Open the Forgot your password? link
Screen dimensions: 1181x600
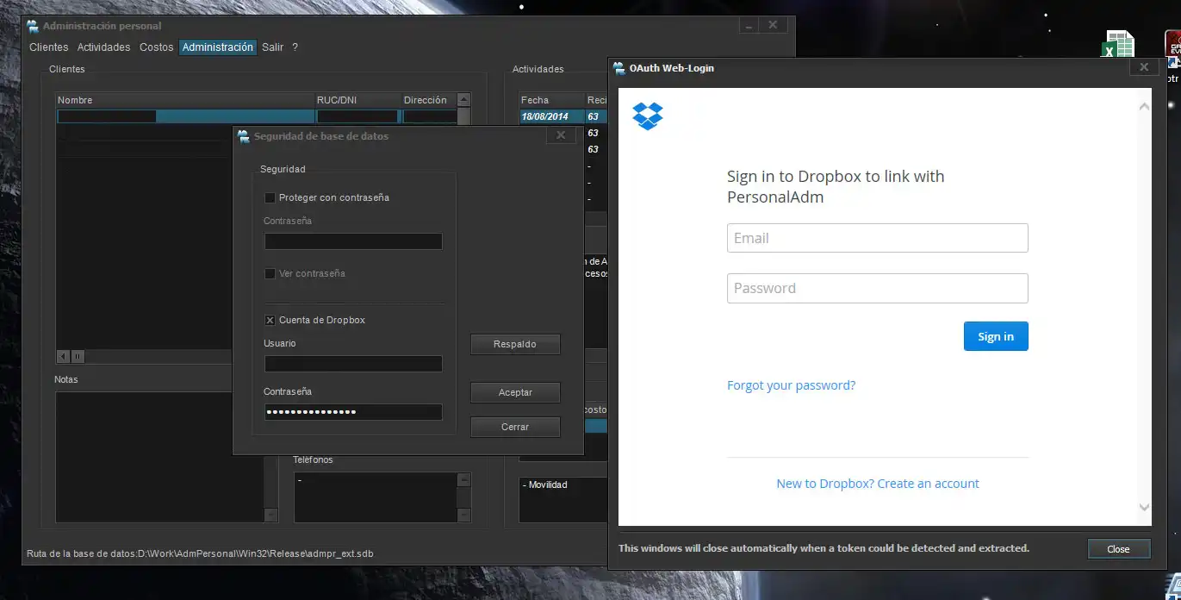point(791,385)
